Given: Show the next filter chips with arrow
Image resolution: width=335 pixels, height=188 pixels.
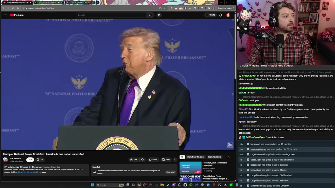Looking at the screenshot, I should [x=229, y=157].
